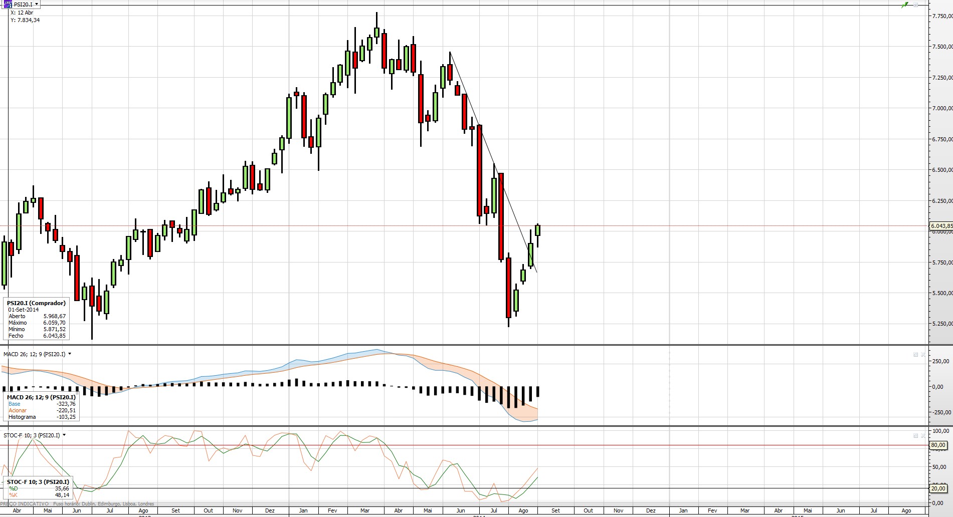Click the 5.250,00 price axis label
The image size is (953, 517).
click(x=942, y=324)
